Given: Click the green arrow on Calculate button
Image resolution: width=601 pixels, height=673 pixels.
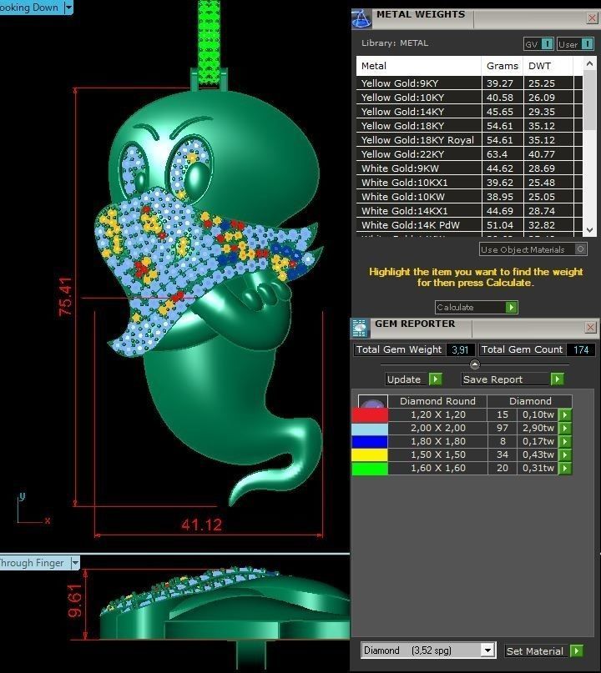Looking at the screenshot, I should pos(511,308).
